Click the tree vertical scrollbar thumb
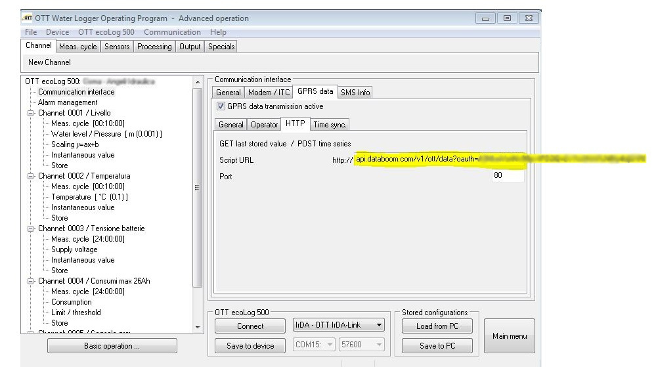656x367 pixels. 198,188
